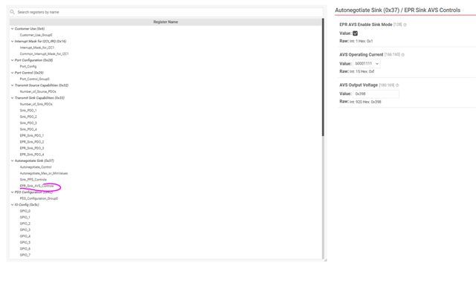This screenshot has width=476, height=286.
Task: Select EPR_Sink_PDO_3 register
Action: [x=32, y=149]
